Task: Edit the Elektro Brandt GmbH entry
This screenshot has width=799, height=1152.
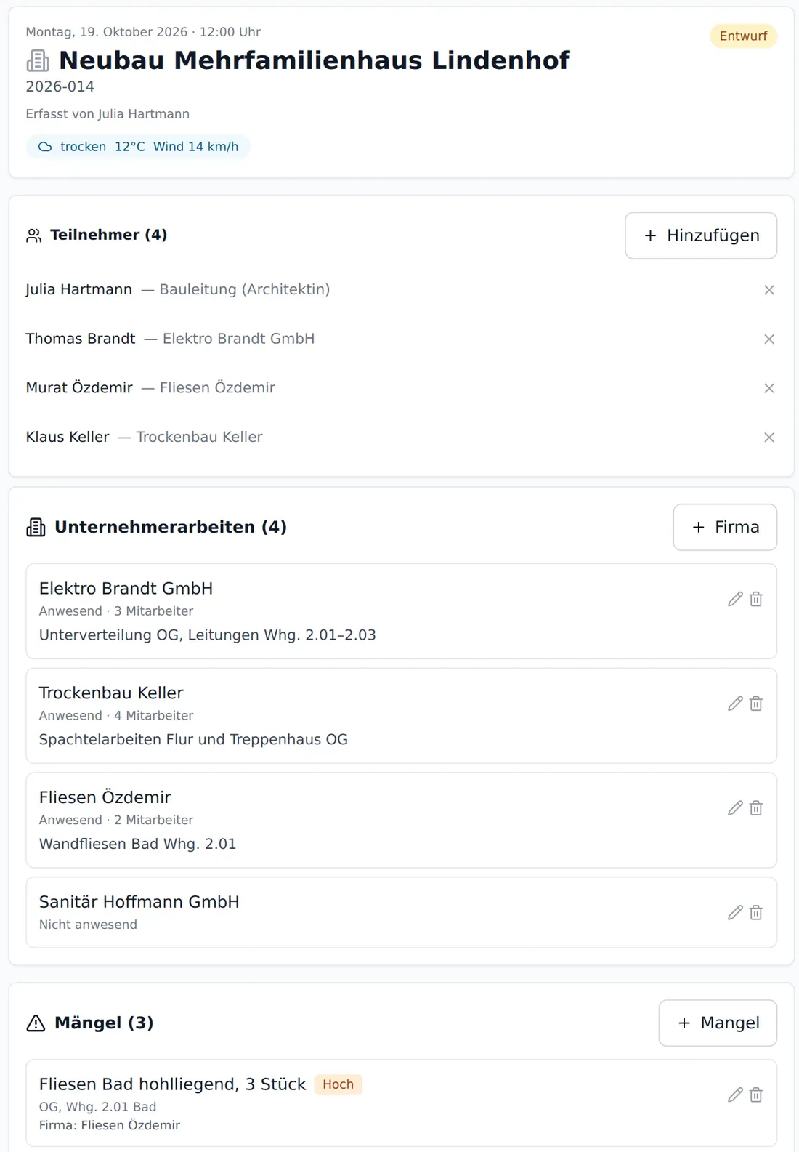Action: click(x=735, y=599)
